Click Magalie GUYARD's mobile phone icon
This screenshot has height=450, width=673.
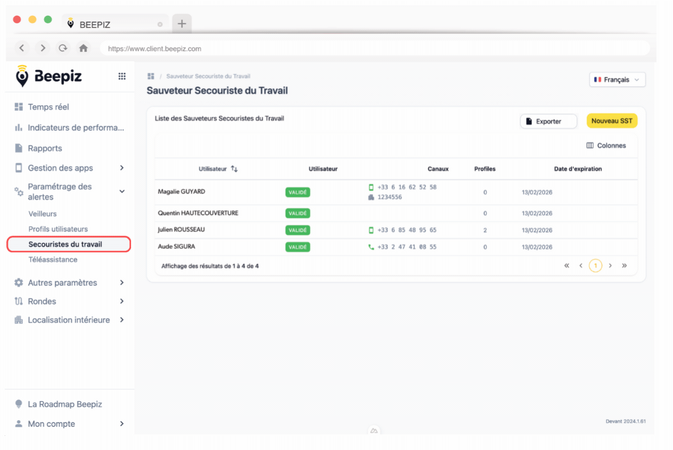tap(371, 187)
